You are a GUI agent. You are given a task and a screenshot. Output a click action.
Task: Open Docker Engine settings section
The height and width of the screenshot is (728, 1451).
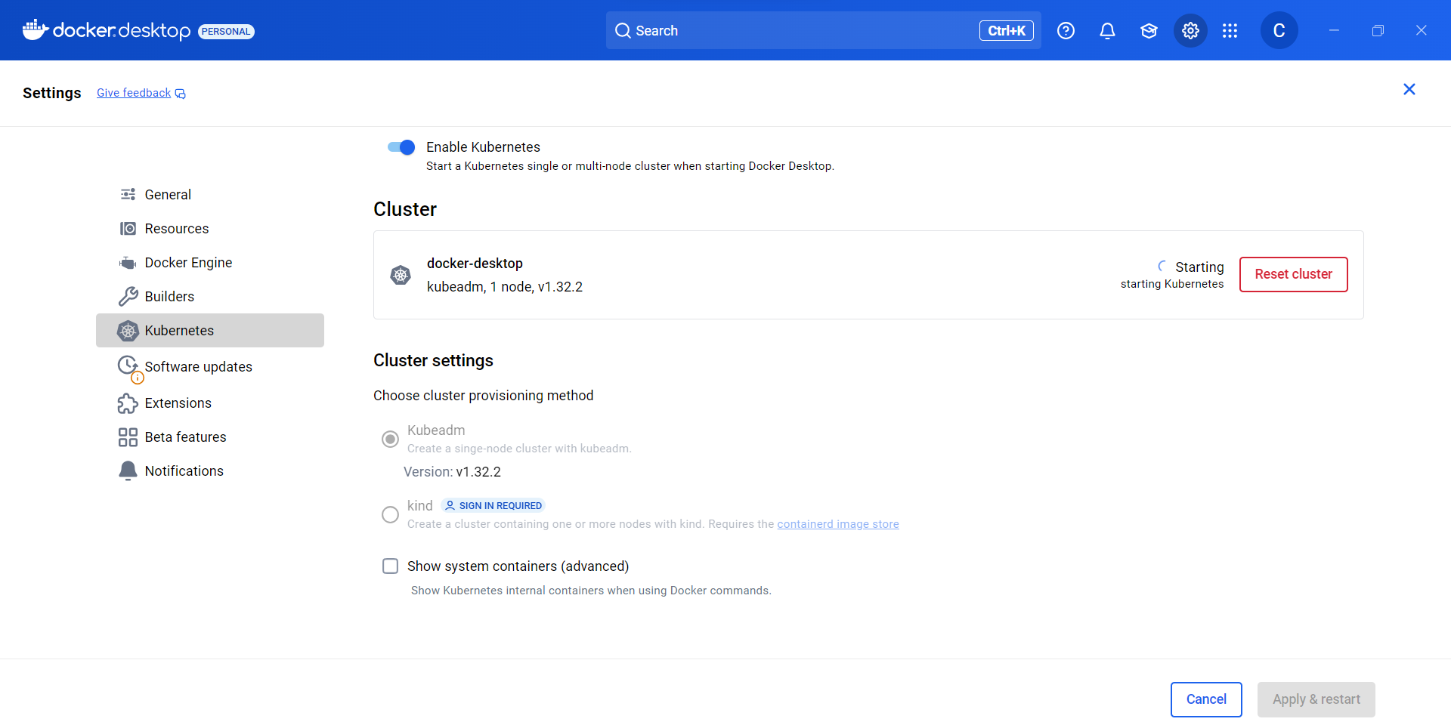210,263
